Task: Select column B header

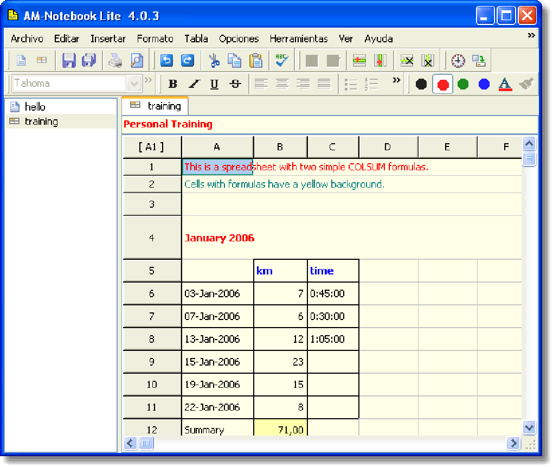Action: click(280, 146)
